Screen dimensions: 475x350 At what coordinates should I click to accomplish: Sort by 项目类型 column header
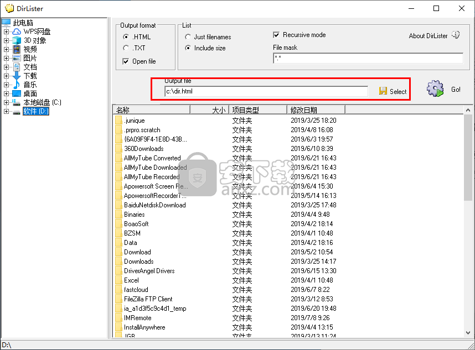[258, 110]
